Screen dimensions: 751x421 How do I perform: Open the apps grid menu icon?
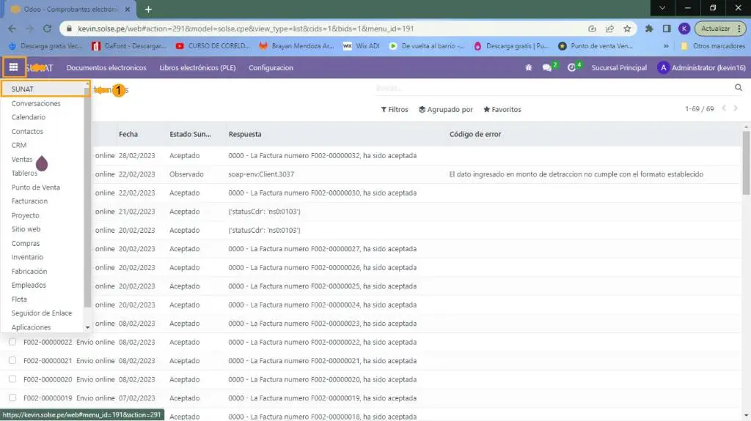coord(13,67)
